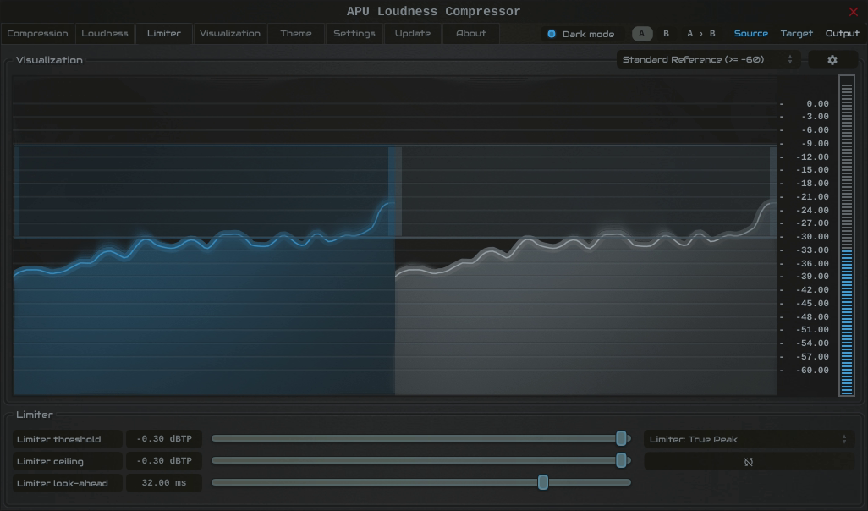Open the Update tab

pyautogui.click(x=412, y=34)
